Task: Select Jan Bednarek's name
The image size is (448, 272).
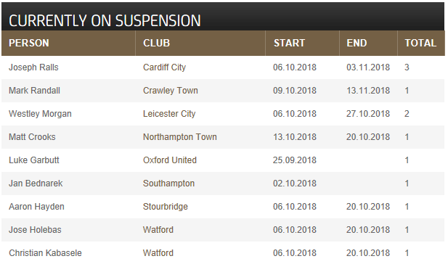Action: coord(36,184)
